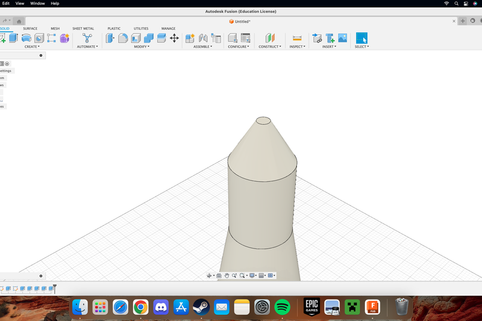This screenshot has height=321, width=482.
Task: Switch to the PLASTIC tab
Action: [x=114, y=28]
